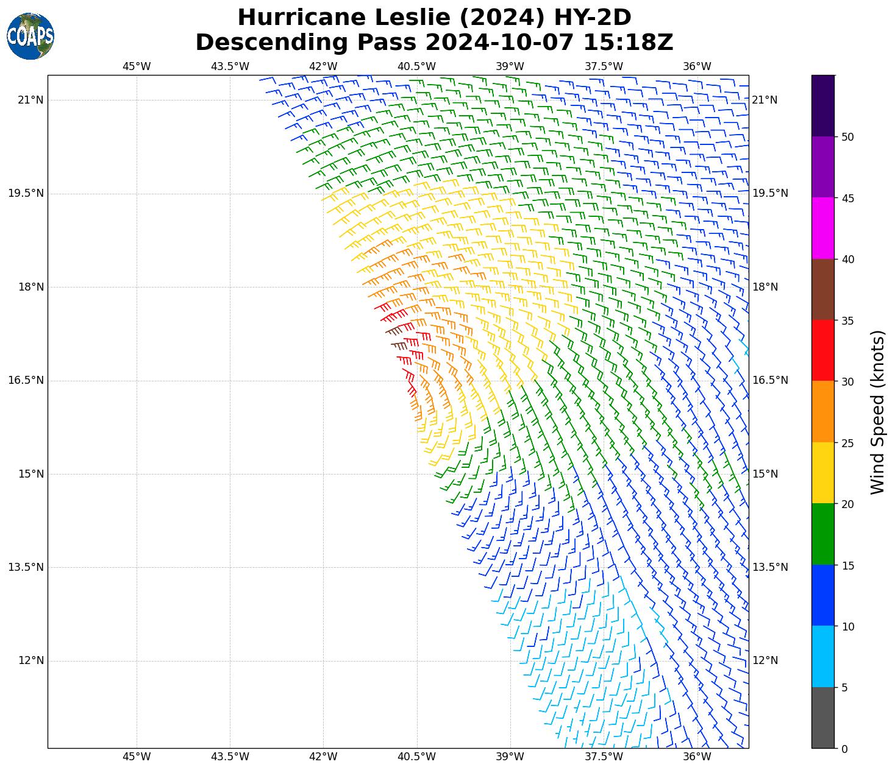Select the brown 35-40 knots colorbar segment
The height and width of the screenshot is (770, 895).
click(822, 289)
